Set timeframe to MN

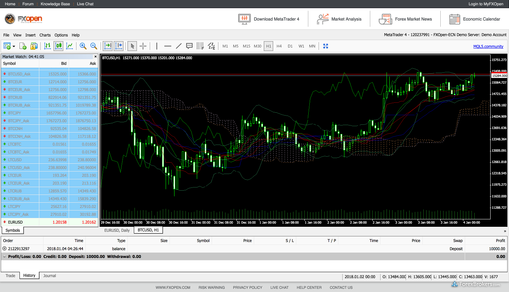(312, 46)
